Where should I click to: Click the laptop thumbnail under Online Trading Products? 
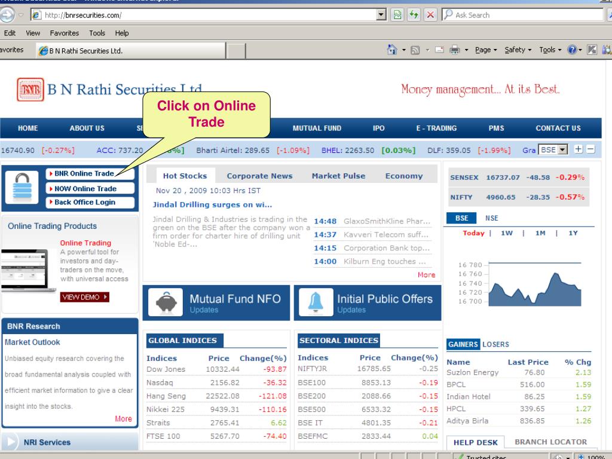28,271
